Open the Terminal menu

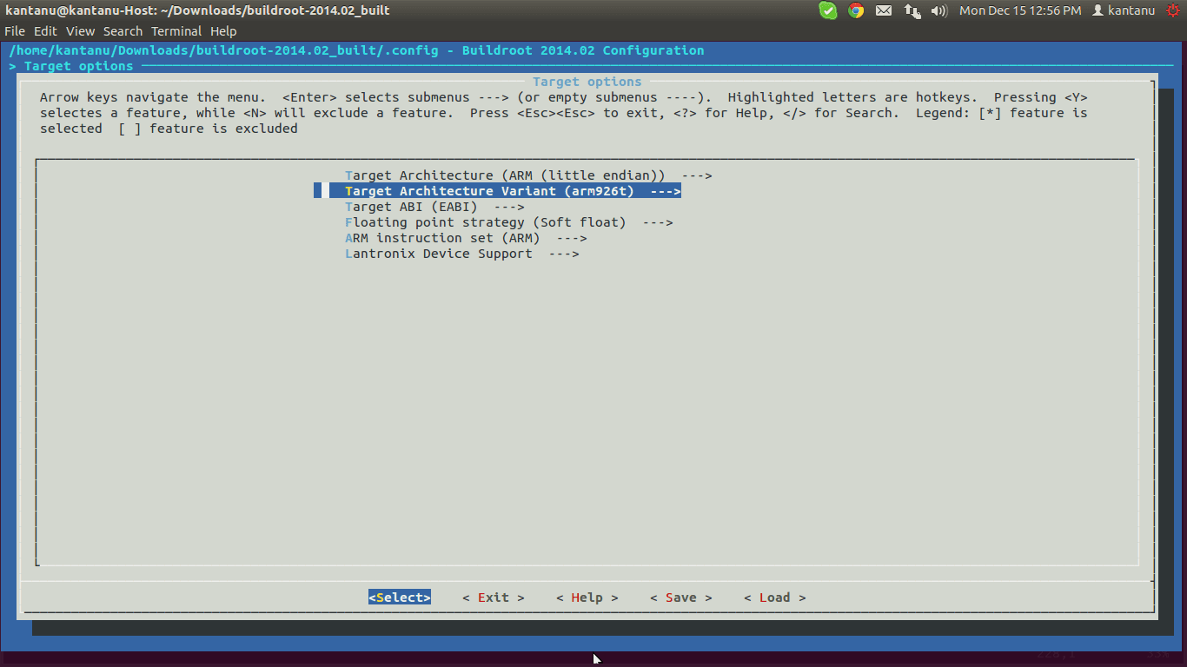tap(176, 31)
